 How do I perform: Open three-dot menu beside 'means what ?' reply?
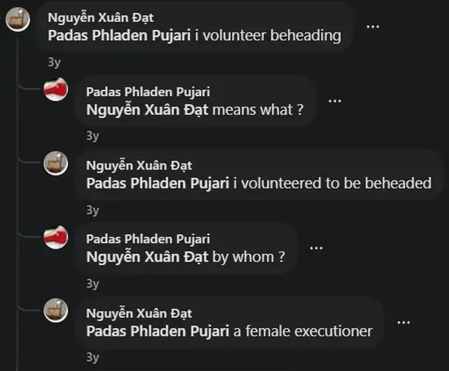pyautogui.click(x=334, y=101)
